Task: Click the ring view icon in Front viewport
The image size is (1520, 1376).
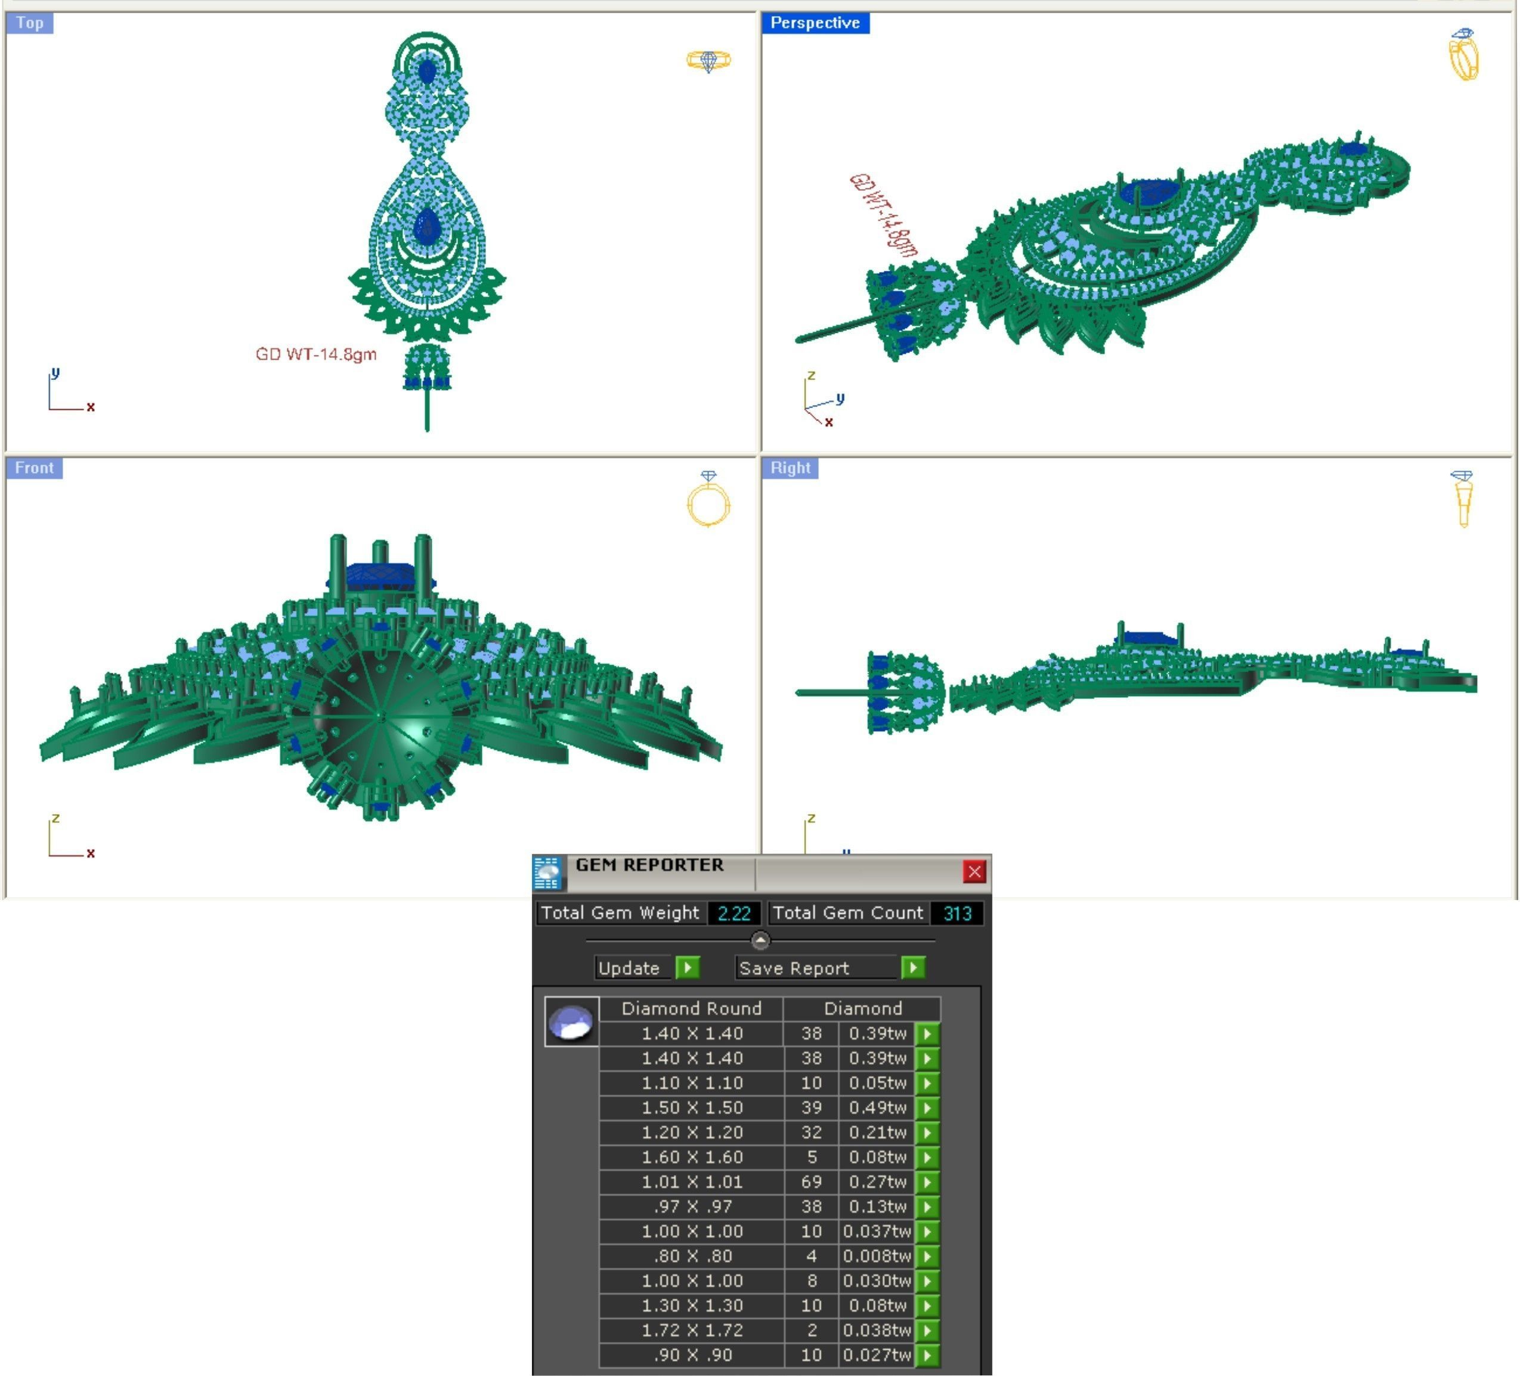Action: click(x=708, y=499)
